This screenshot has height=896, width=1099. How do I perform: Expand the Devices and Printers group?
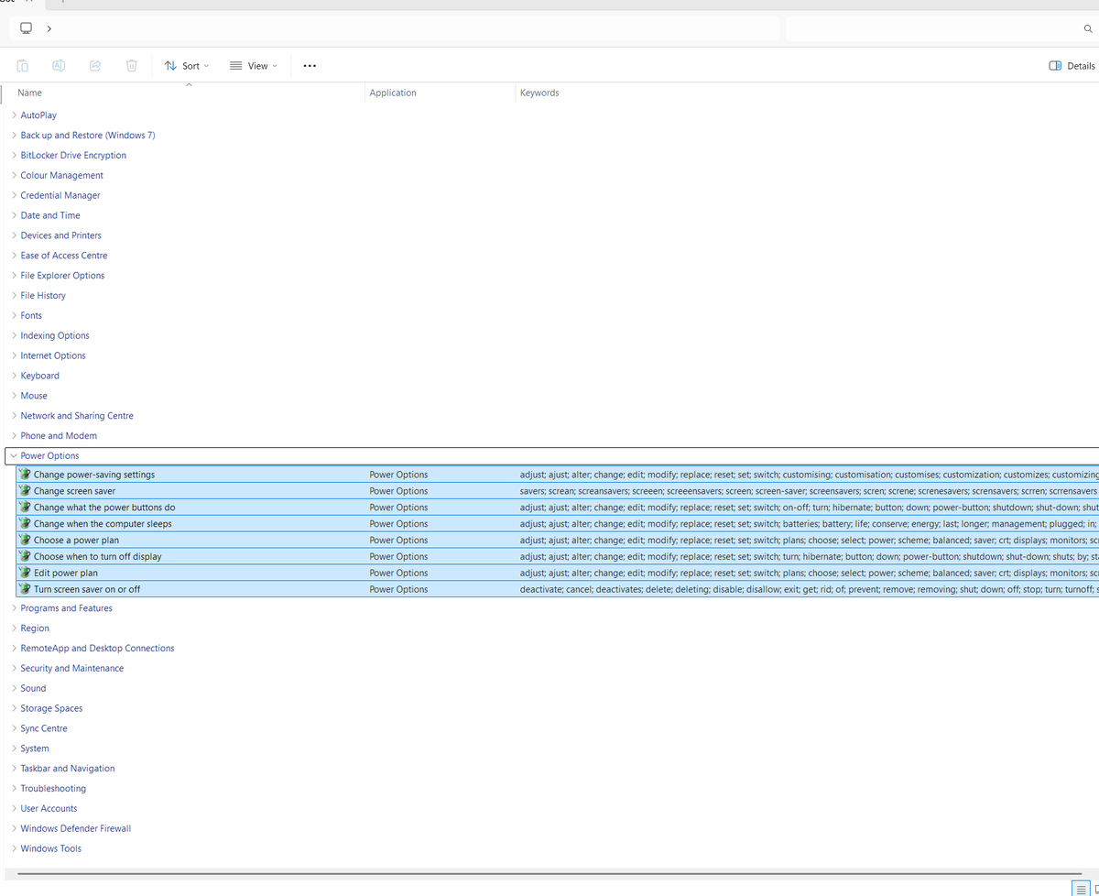point(14,235)
